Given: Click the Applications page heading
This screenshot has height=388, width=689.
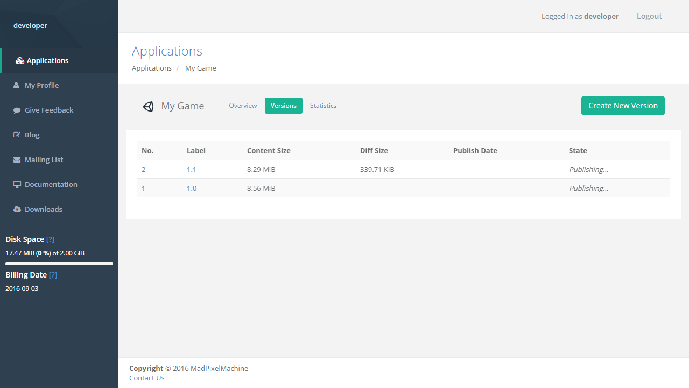Looking at the screenshot, I should 167,51.
